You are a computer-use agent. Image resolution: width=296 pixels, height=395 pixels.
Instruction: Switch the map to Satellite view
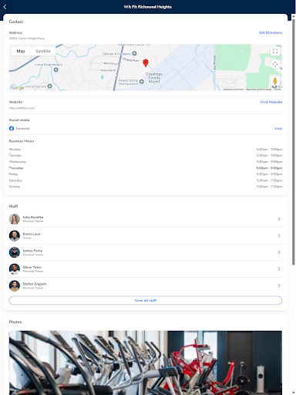click(42, 51)
